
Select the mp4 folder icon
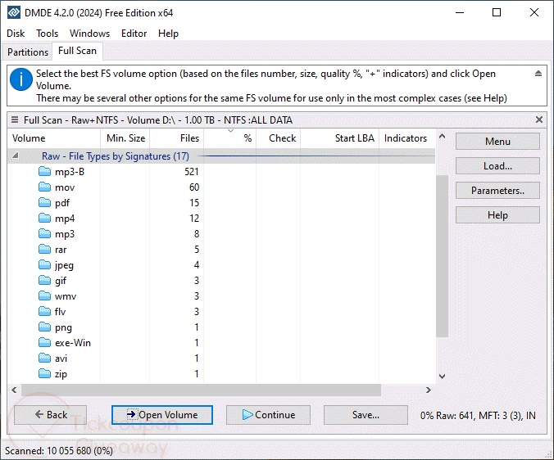tap(44, 218)
